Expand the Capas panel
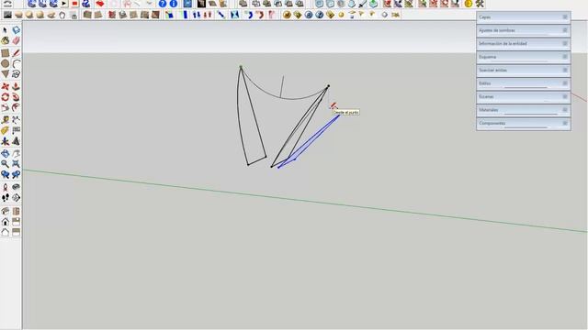588x330 pixels. point(524,17)
